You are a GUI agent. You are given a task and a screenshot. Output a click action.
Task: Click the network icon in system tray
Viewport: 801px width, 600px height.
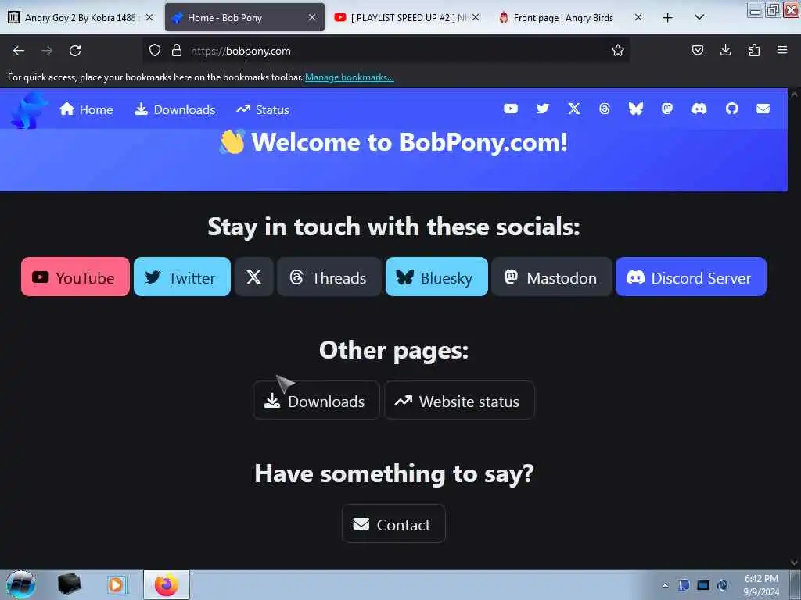point(703,585)
